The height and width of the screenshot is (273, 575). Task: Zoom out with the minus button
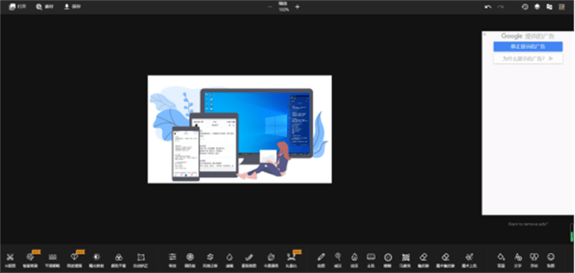coord(270,6)
